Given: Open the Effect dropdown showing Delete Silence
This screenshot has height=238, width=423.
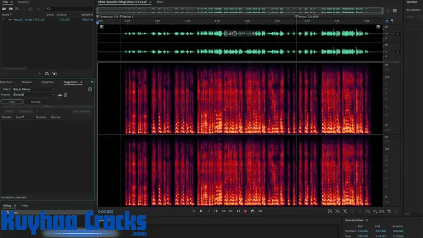Looking at the screenshot, I should (x=34, y=89).
